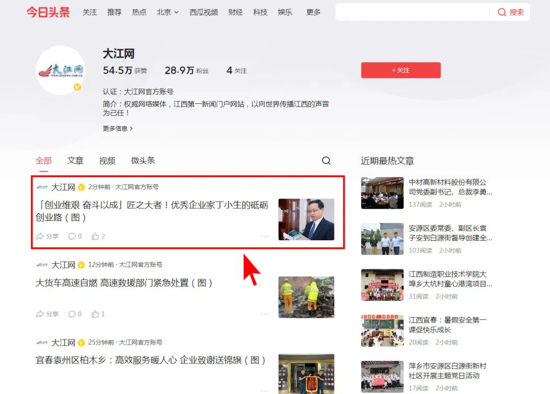Image resolution: width=550 pixels, height=394 pixels.
Task: Share the 大货车高速自燃 article
Action: (47, 314)
